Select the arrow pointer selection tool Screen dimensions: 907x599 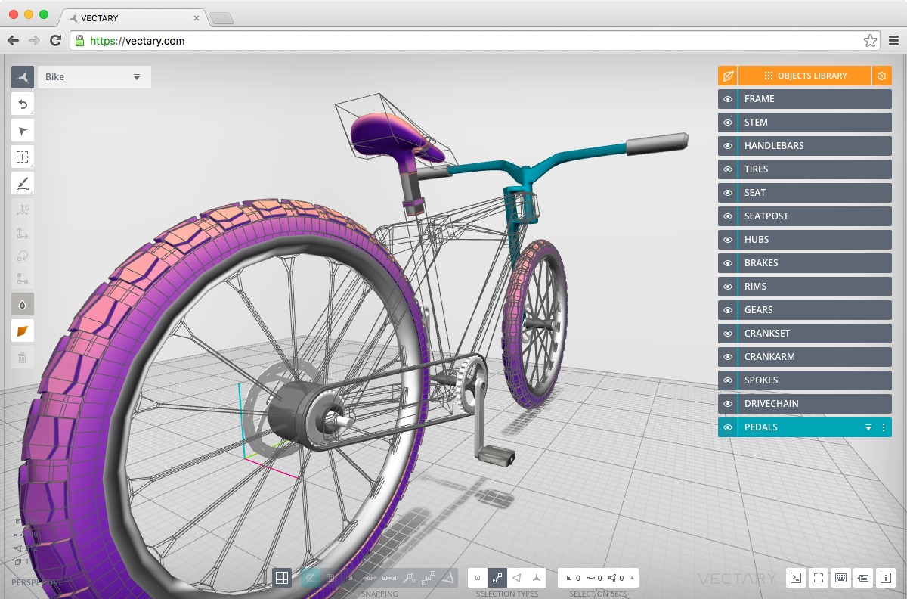click(x=23, y=131)
